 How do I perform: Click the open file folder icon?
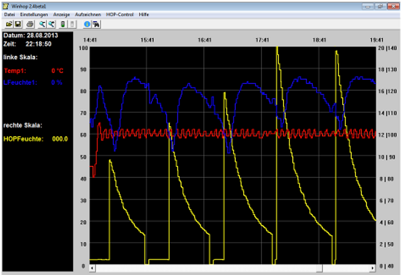[9, 24]
